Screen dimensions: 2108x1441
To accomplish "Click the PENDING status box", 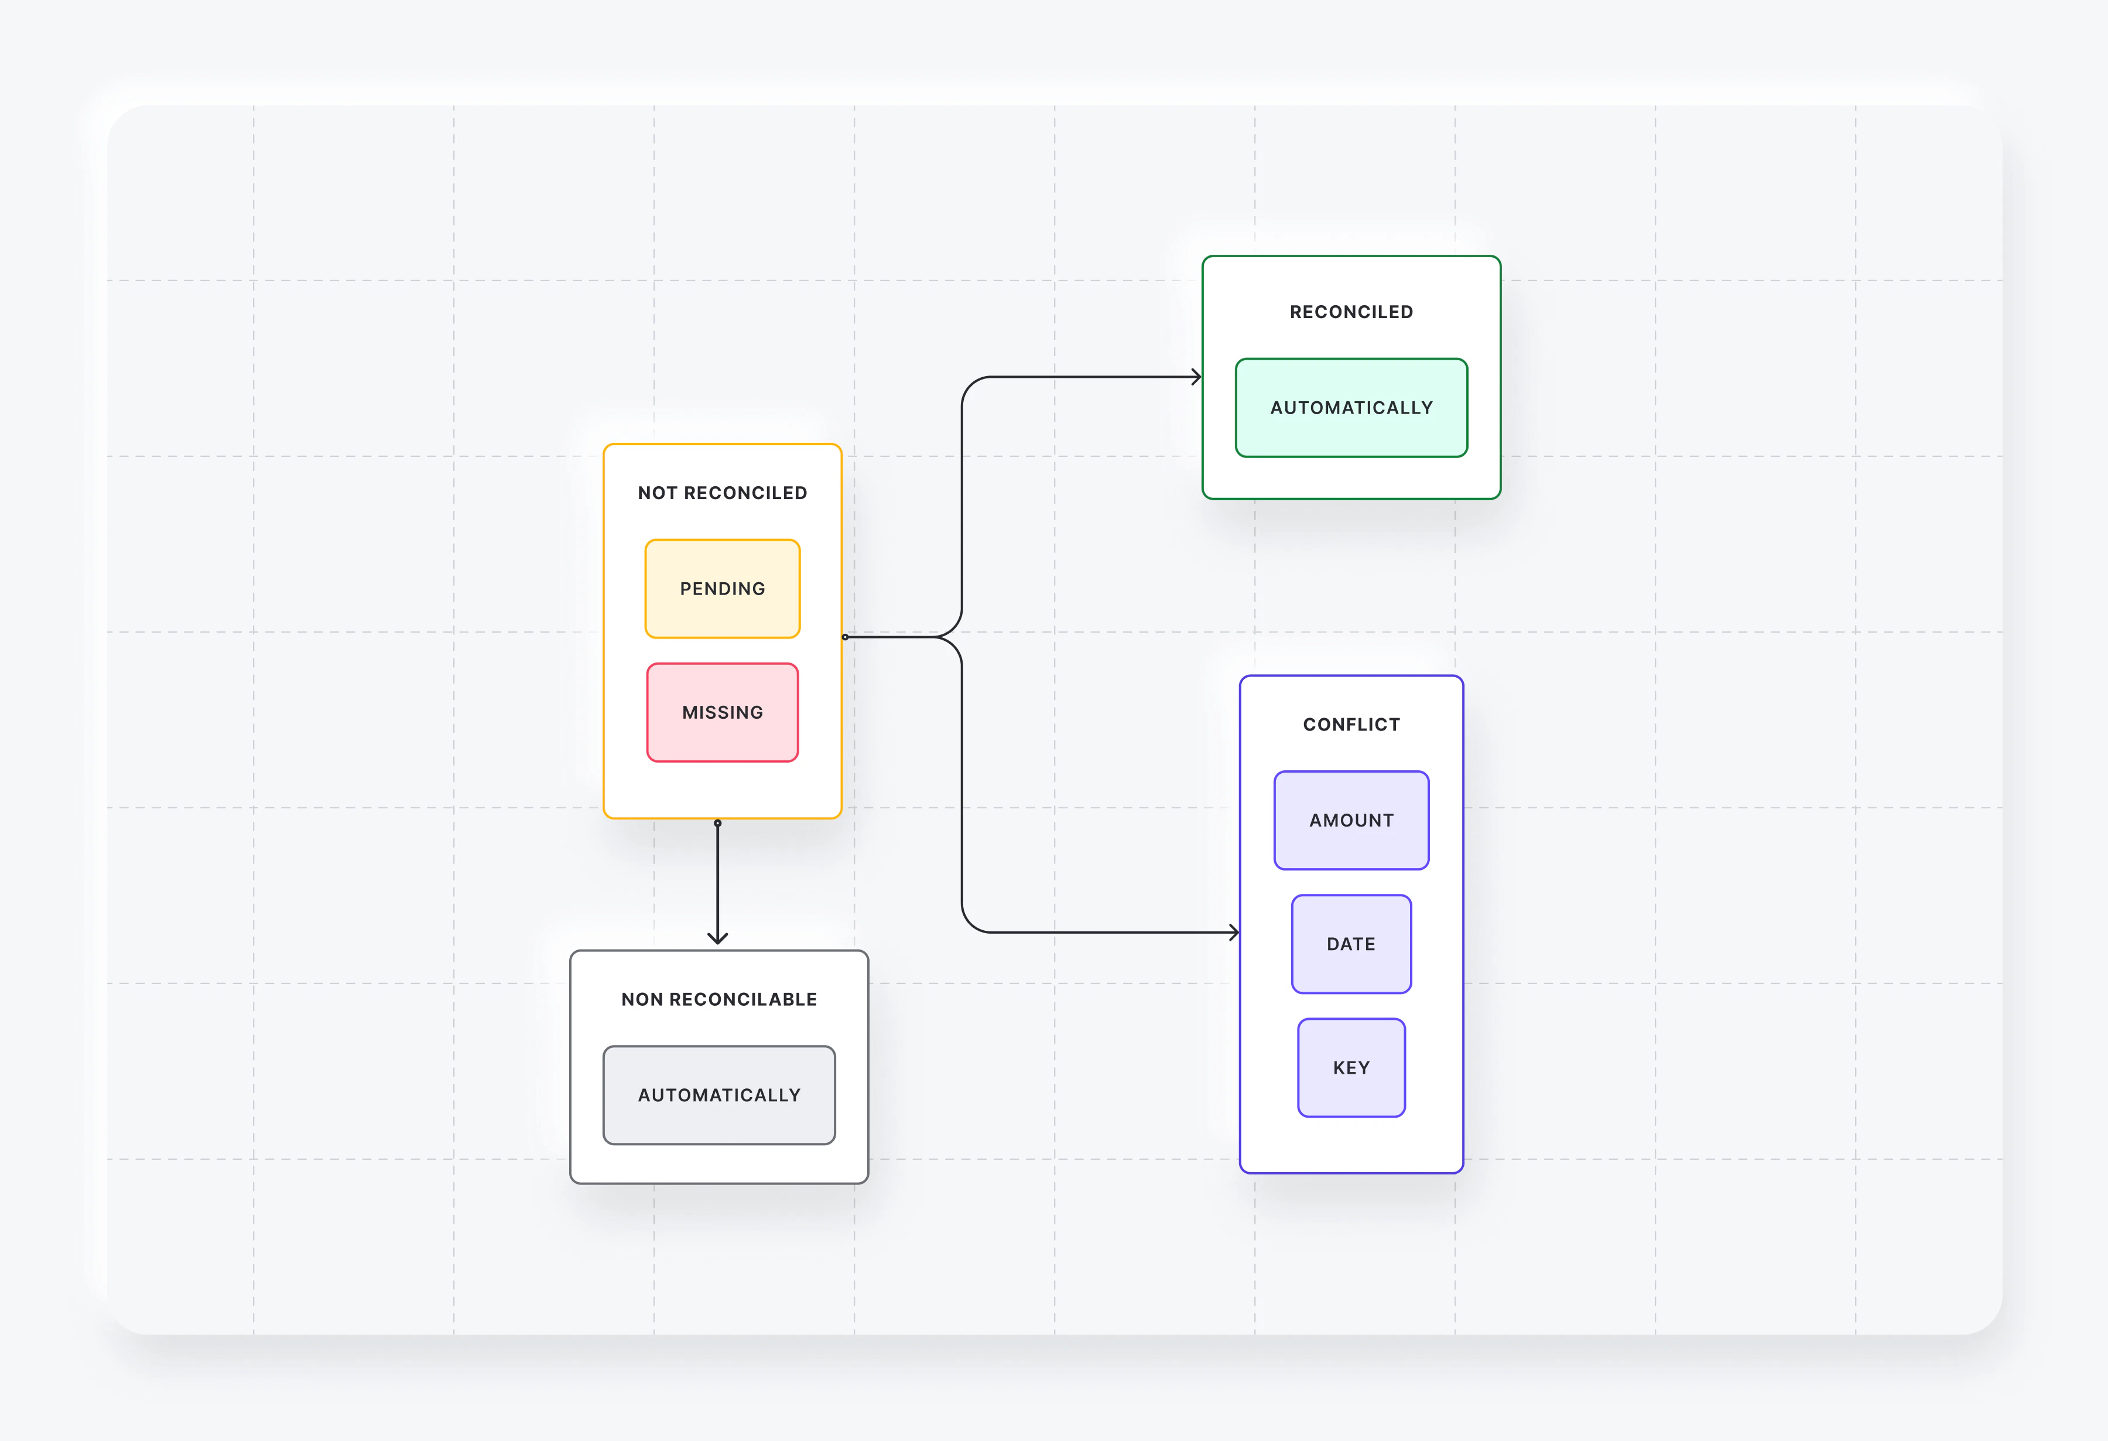I will coord(722,589).
